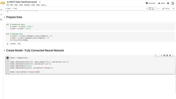Click the softmax Dense layer line

(x=32, y=68)
